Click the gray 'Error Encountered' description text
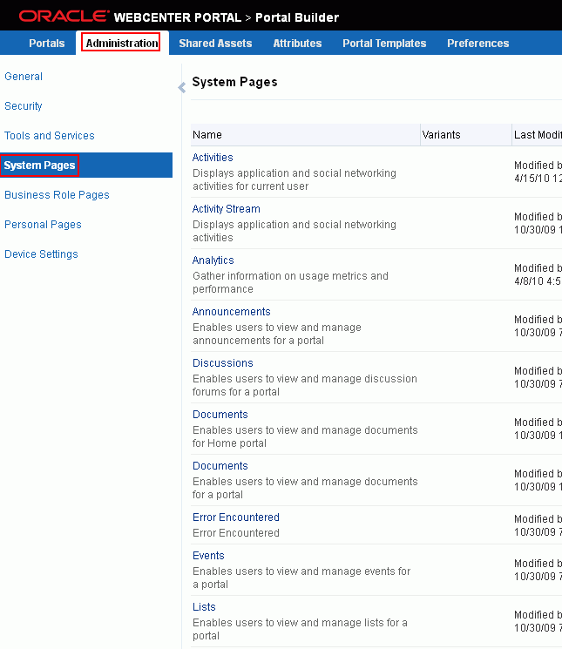This screenshot has height=649, width=562. coord(236,533)
